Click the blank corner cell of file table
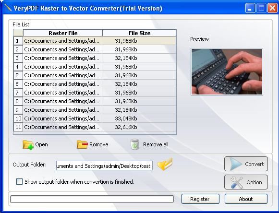This screenshot has height=213, width=279. [x=18, y=33]
